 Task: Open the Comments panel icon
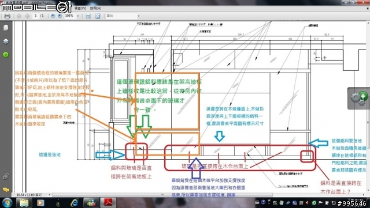(6, 190)
